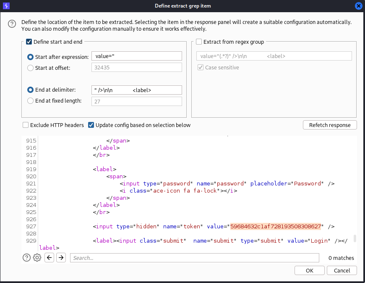This screenshot has width=365, height=283.
Task: Click the Cancel button
Action: tap(342, 270)
